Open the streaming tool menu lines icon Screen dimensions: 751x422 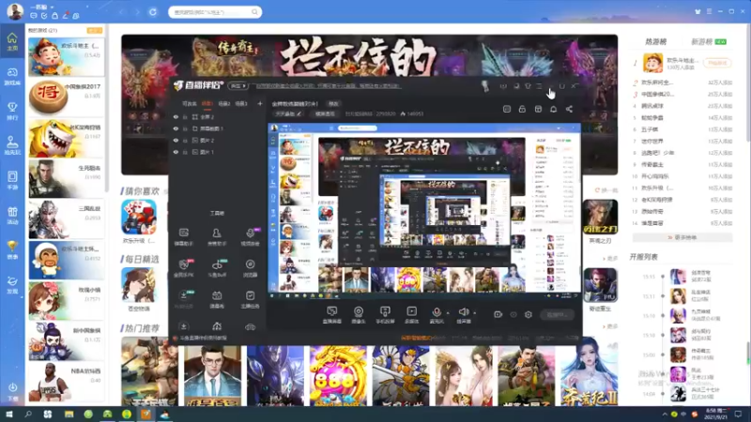click(539, 86)
